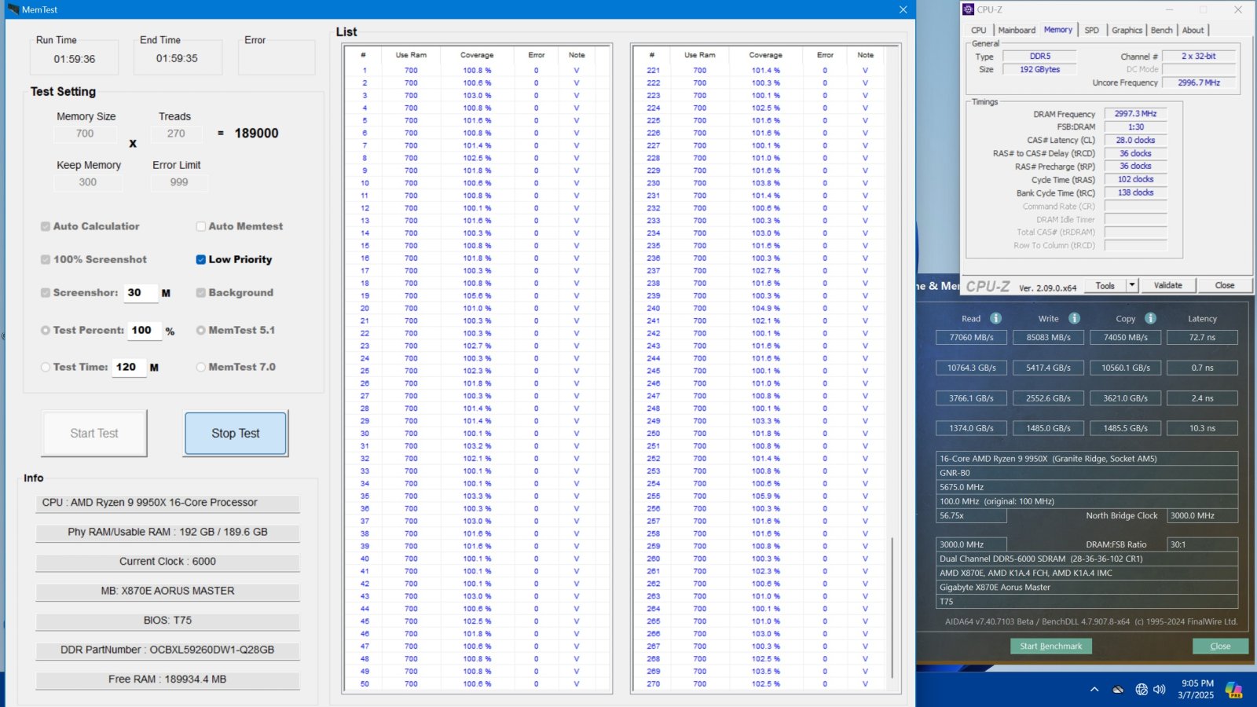
Task: Switch to the SPD tab in CPU-Z
Action: coord(1092,30)
